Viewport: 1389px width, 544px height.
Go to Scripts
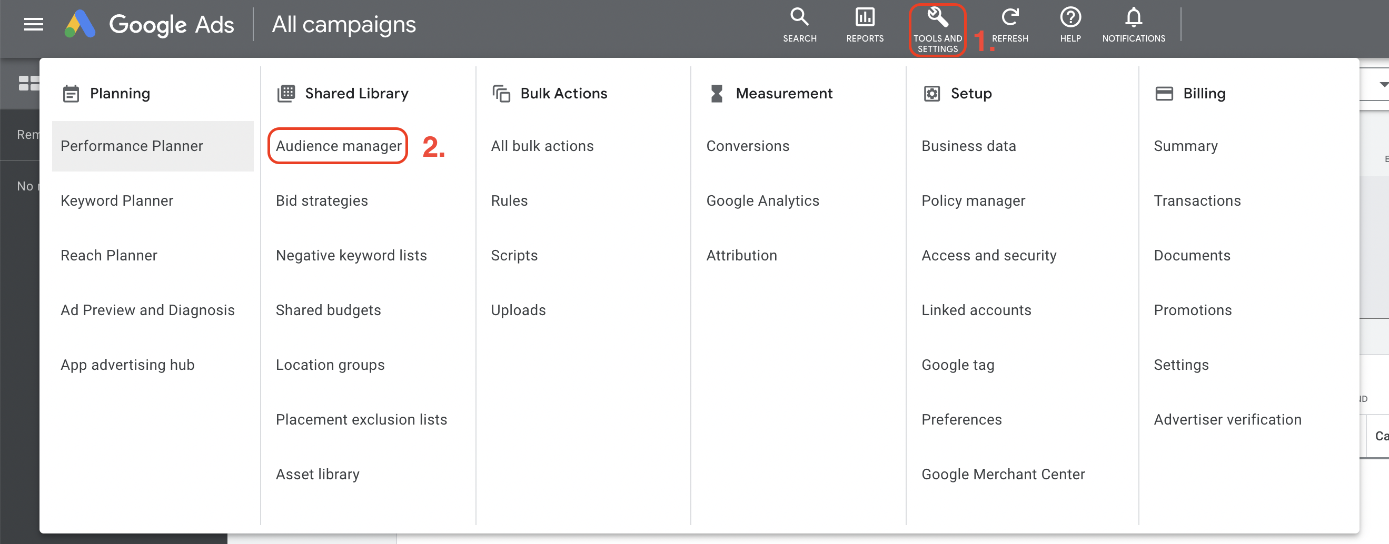514,255
